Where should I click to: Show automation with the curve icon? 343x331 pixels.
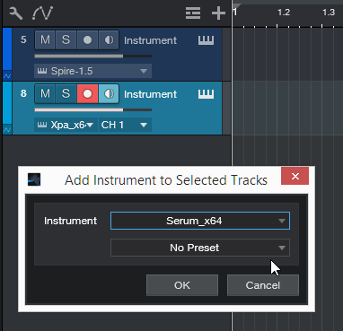42,13
